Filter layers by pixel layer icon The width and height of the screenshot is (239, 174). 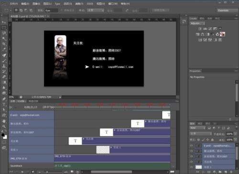tap(209, 128)
